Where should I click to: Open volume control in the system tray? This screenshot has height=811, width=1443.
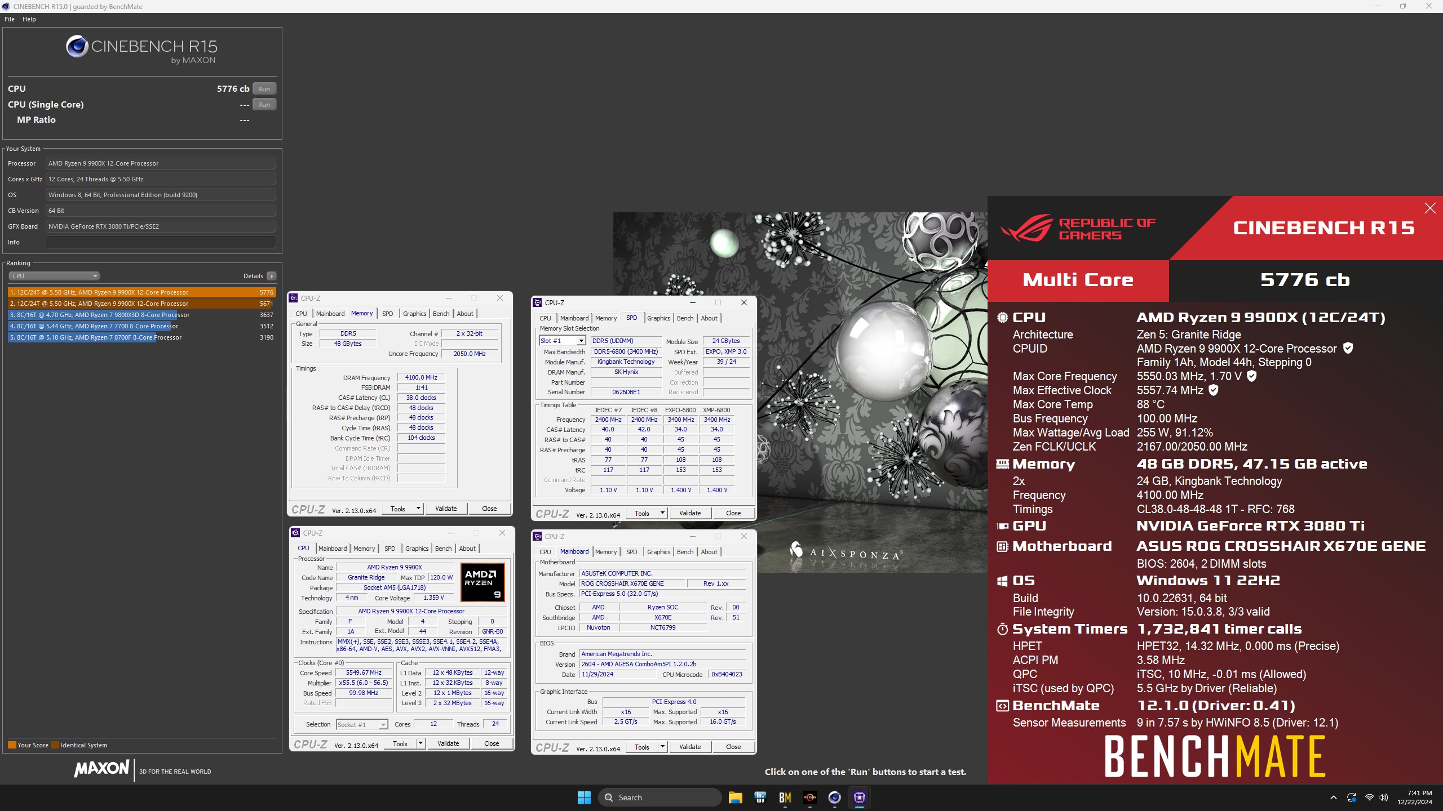point(1383,797)
